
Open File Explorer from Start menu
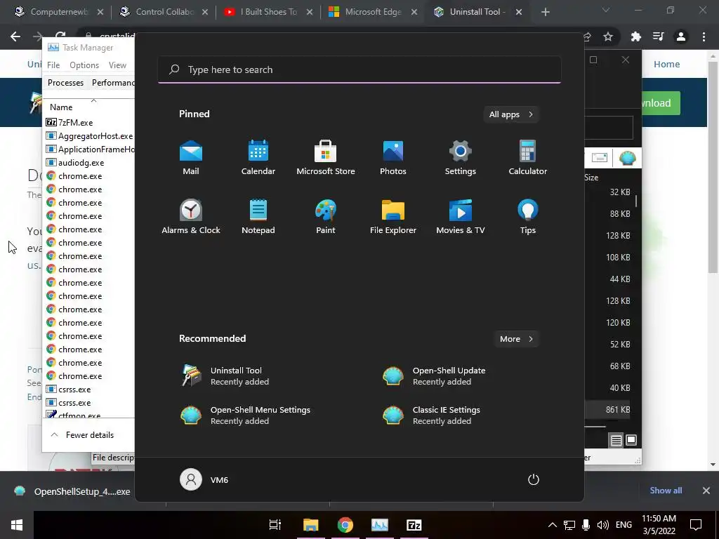393,218
